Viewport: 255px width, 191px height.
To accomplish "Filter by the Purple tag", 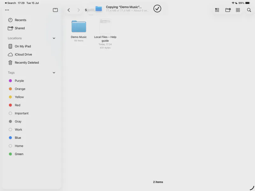I will [19, 81].
